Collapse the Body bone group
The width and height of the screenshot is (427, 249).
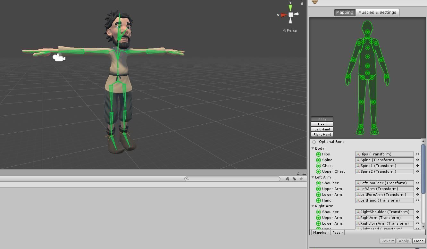click(x=313, y=148)
